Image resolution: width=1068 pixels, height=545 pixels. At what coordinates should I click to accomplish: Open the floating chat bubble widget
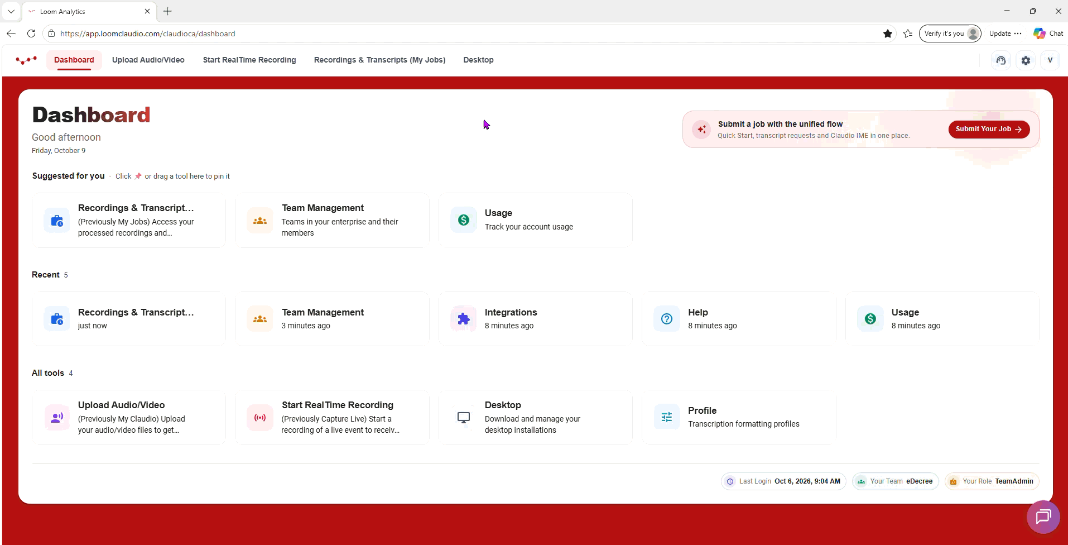[x=1043, y=517]
